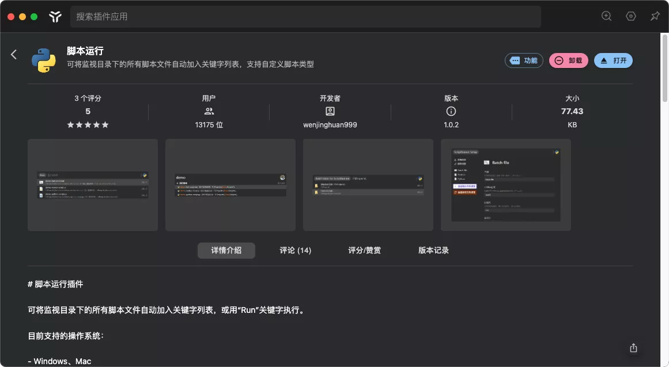Screen dimensions: 669x367
Task: Pin the window with pin icon
Action: tap(655, 16)
